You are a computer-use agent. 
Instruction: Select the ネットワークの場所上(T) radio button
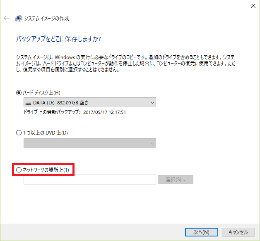19,170
